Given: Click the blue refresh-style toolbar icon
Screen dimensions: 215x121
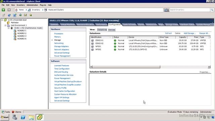Looking at the screenshot, I should pos(9,15).
